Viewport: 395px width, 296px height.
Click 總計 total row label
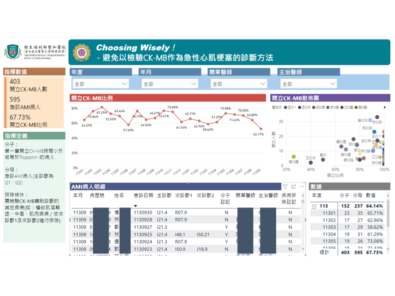coord(324,252)
